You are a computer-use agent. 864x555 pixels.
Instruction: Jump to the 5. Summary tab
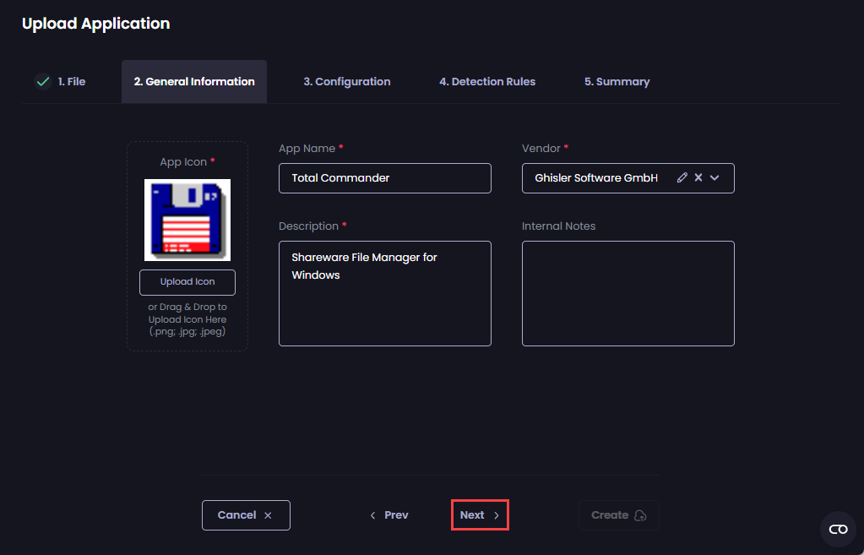click(617, 82)
